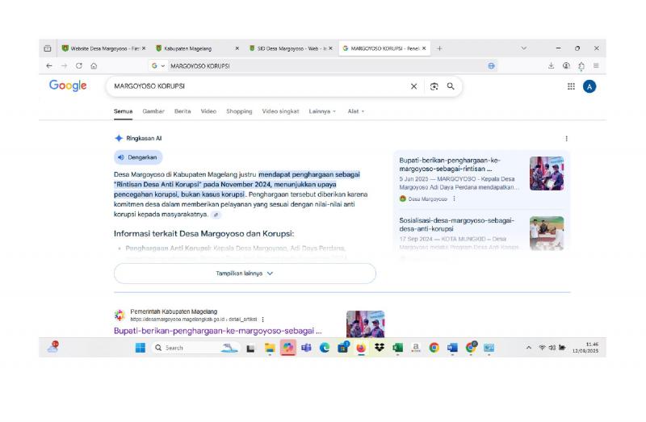Reload the page in the browser
Screen dimensions: 646x422
pyautogui.click(x=79, y=66)
